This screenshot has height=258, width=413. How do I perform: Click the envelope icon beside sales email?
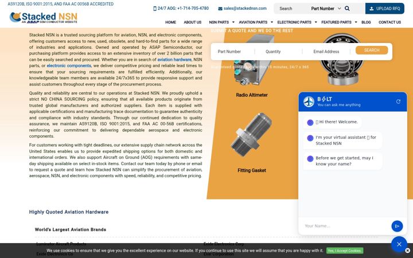pyautogui.click(x=220, y=9)
